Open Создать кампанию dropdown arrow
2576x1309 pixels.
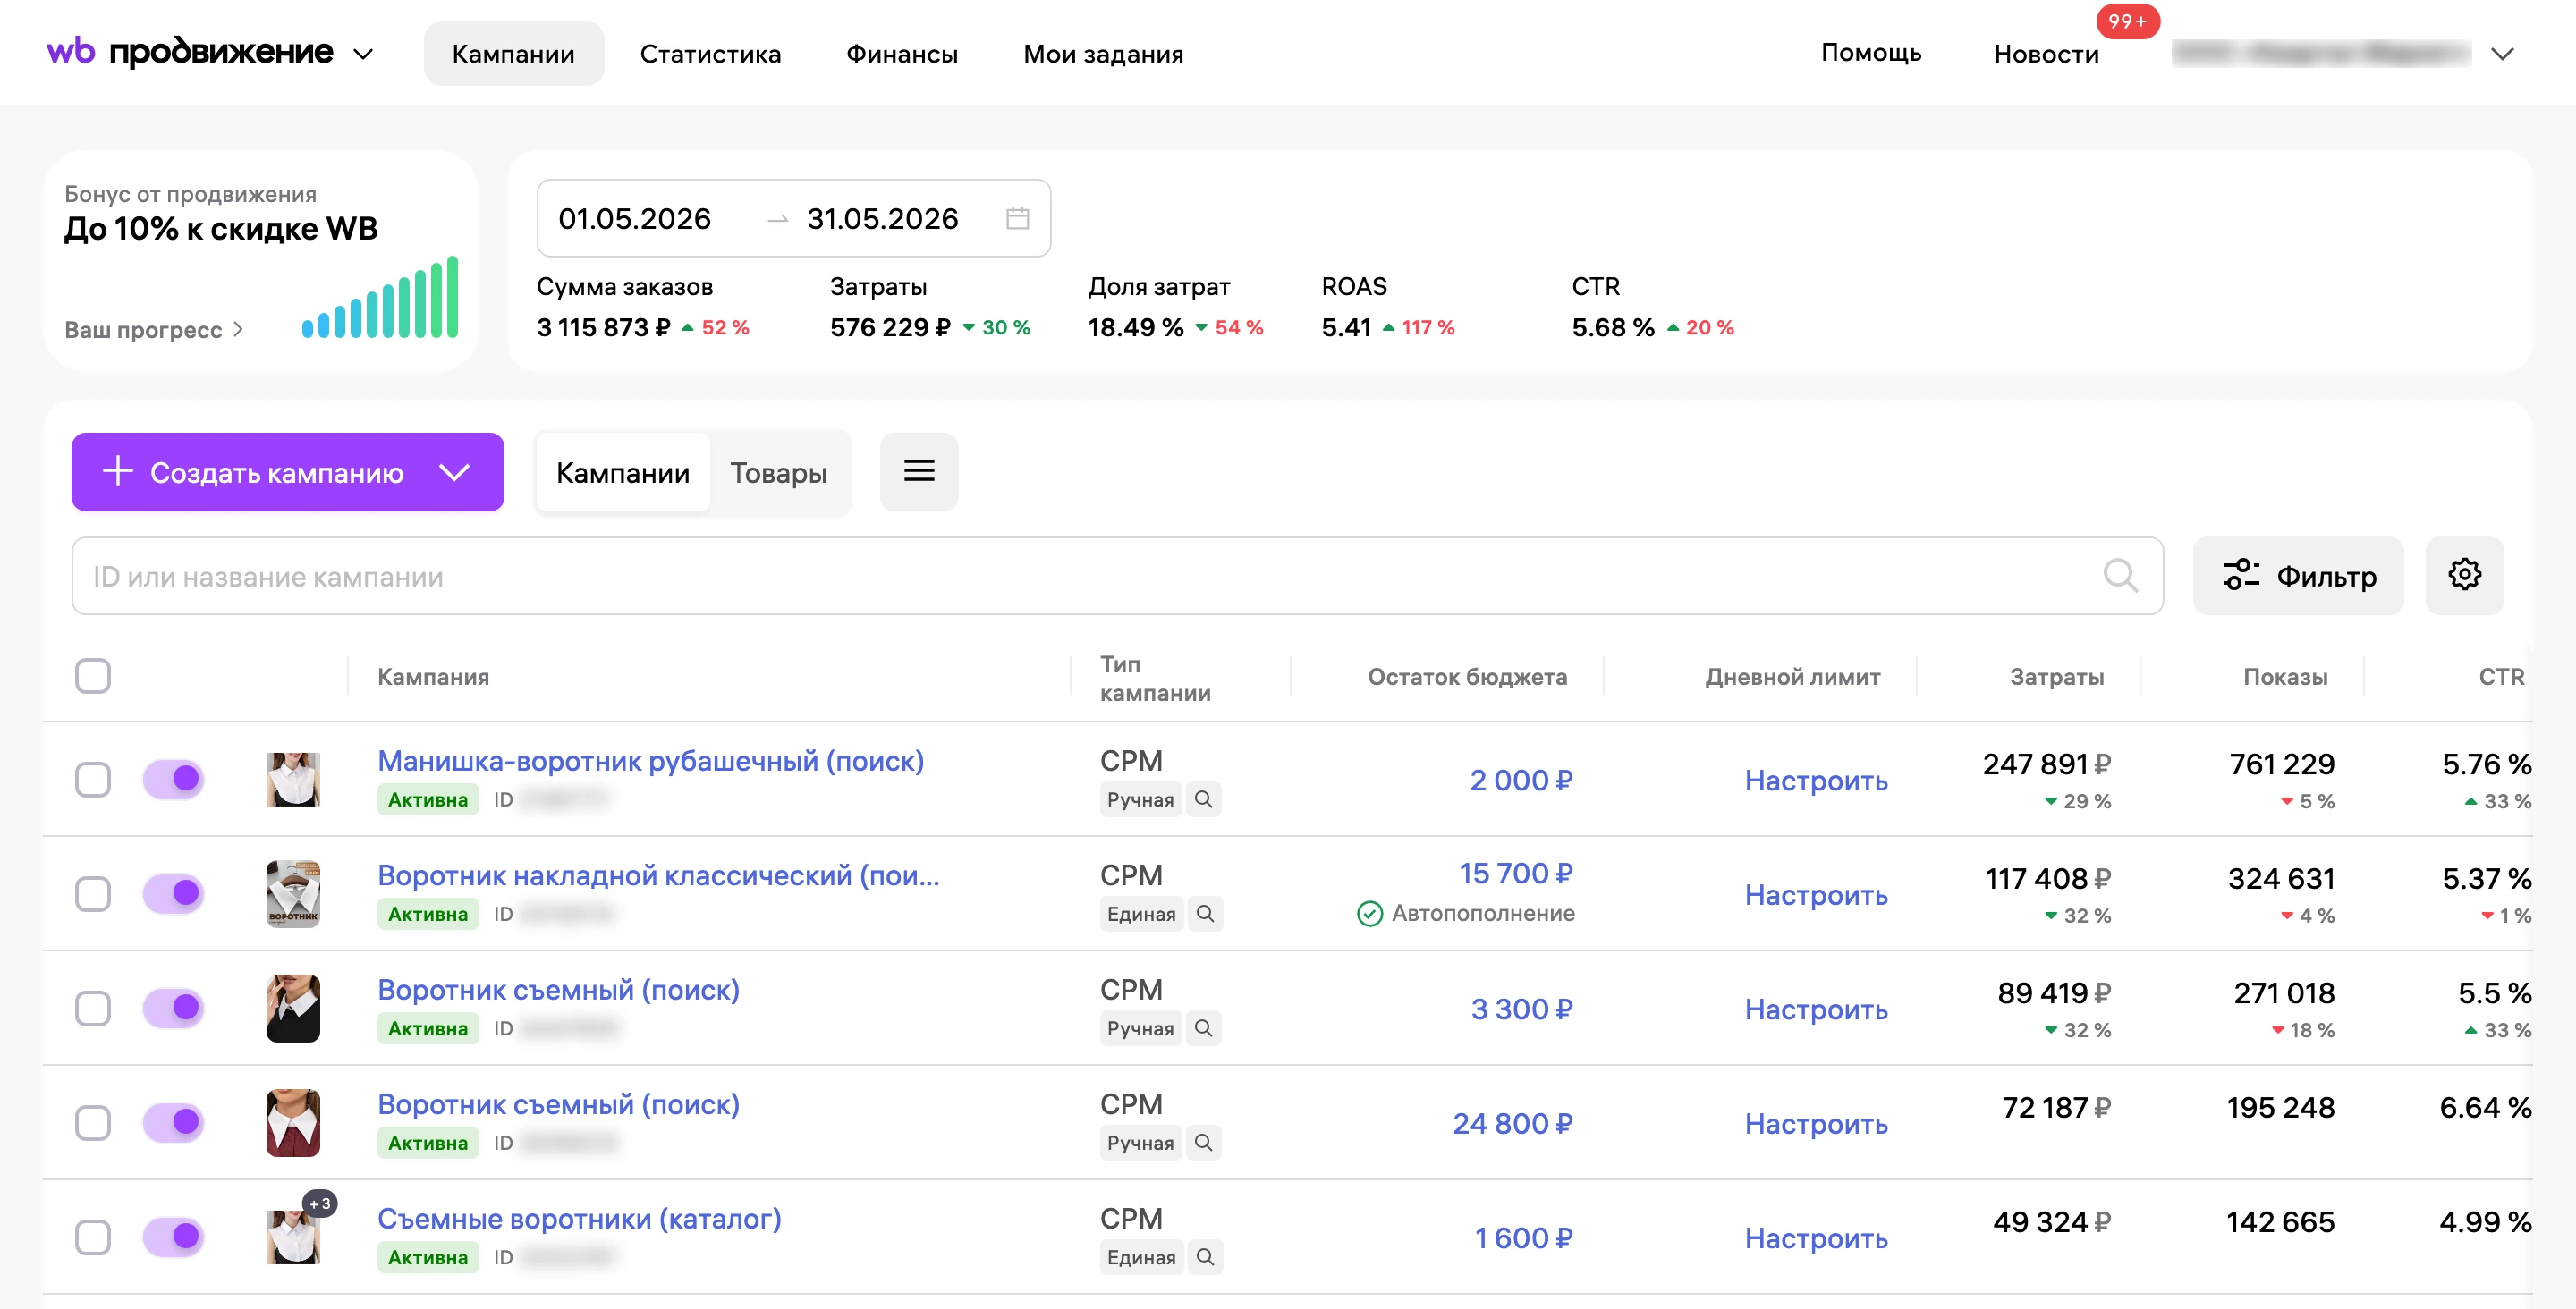tap(455, 472)
